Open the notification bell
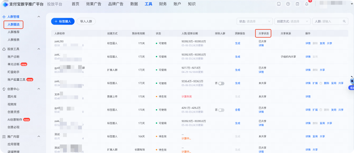 [x=306, y=4]
